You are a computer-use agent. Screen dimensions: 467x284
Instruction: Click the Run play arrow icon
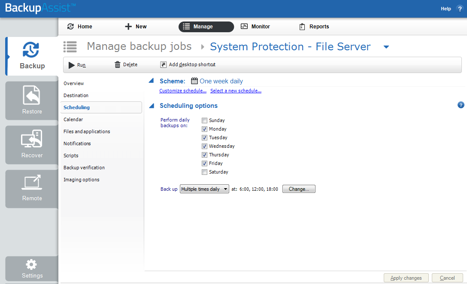click(72, 65)
